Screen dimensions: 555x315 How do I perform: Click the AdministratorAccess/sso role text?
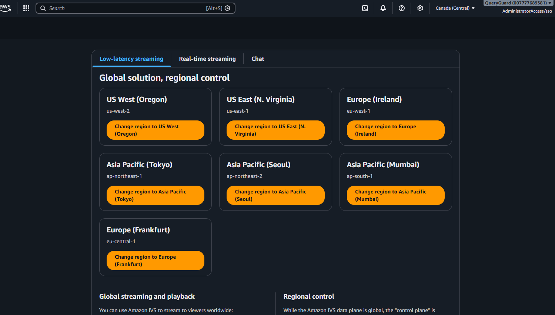tap(527, 11)
